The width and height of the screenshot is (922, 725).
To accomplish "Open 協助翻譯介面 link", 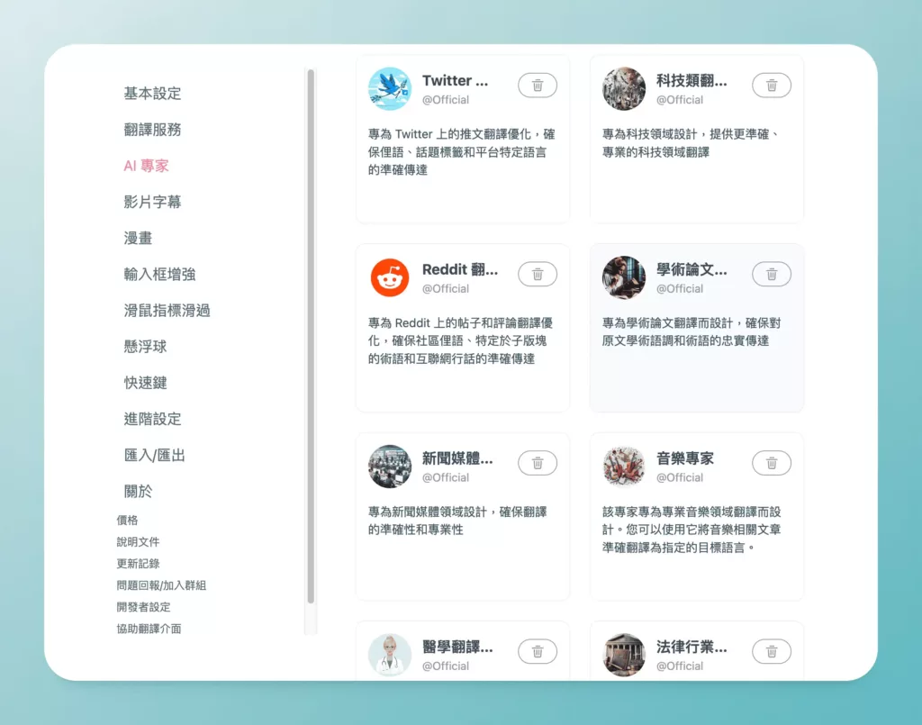I will [x=149, y=629].
